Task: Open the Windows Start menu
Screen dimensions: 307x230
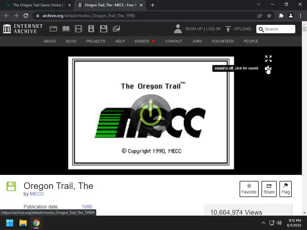Action: click(10, 223)
